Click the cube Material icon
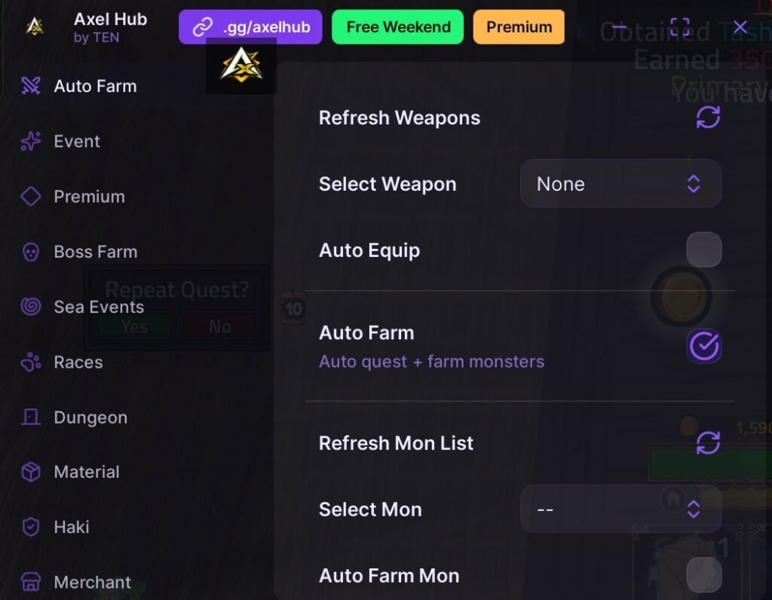772x600 pixels. tap(31, 472)
